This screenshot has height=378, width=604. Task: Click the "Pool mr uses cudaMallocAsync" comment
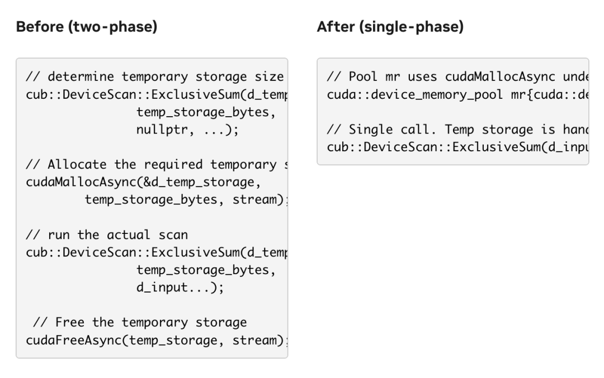457,76
